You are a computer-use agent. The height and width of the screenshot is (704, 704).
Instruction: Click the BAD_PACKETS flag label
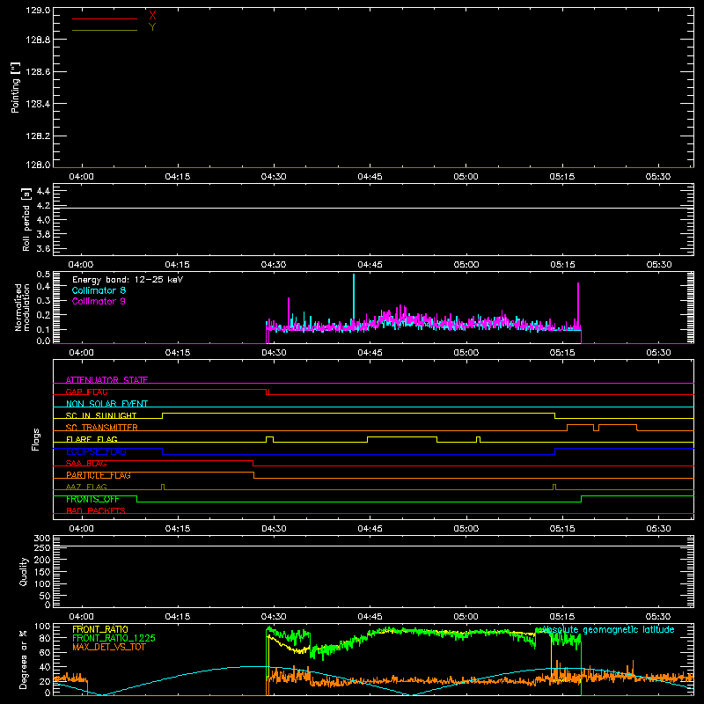point(96,510)
